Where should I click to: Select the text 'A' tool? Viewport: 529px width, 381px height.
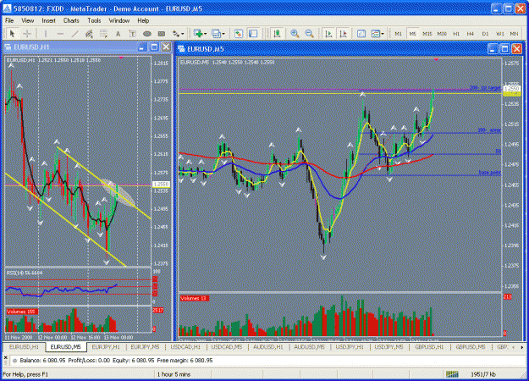pos(118,34)
